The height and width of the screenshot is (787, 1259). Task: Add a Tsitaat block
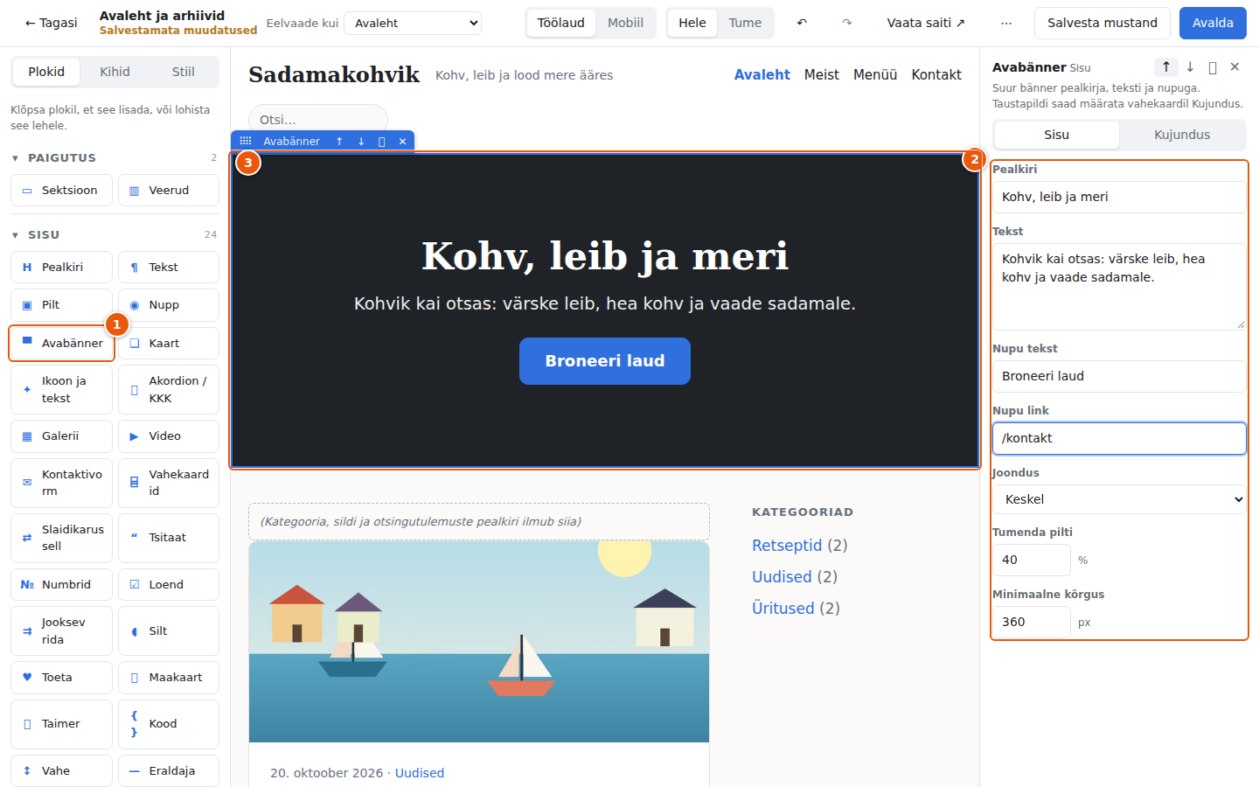point(169,538)
